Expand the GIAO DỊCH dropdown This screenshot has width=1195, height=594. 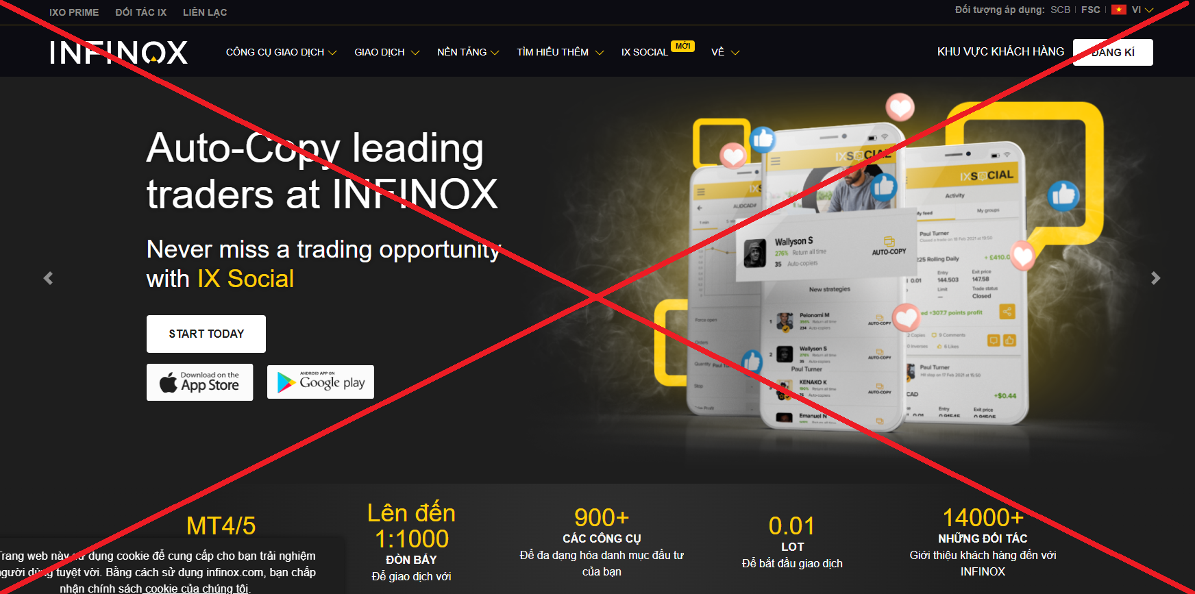click(386, 52)
